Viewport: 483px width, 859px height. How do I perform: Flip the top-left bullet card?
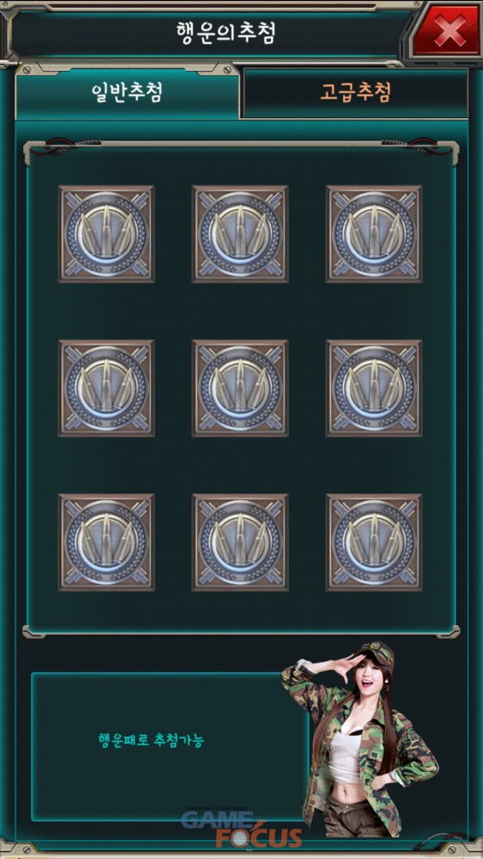(x=106, y=234)
